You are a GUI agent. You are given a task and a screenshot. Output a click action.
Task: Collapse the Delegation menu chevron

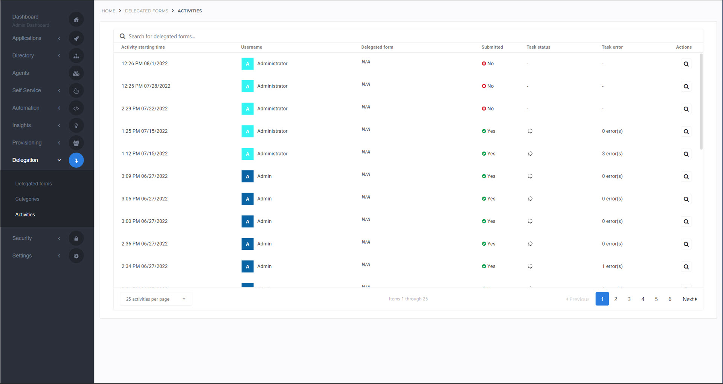click(x=59, y=160)
